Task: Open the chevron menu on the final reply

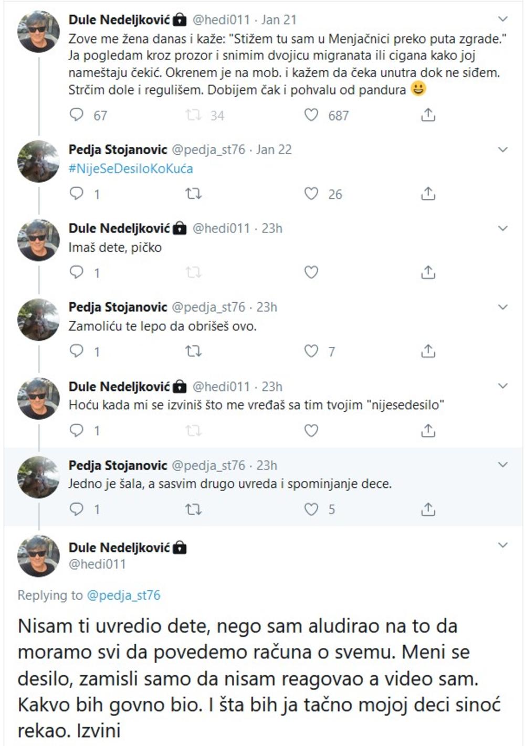Action: 502,545
